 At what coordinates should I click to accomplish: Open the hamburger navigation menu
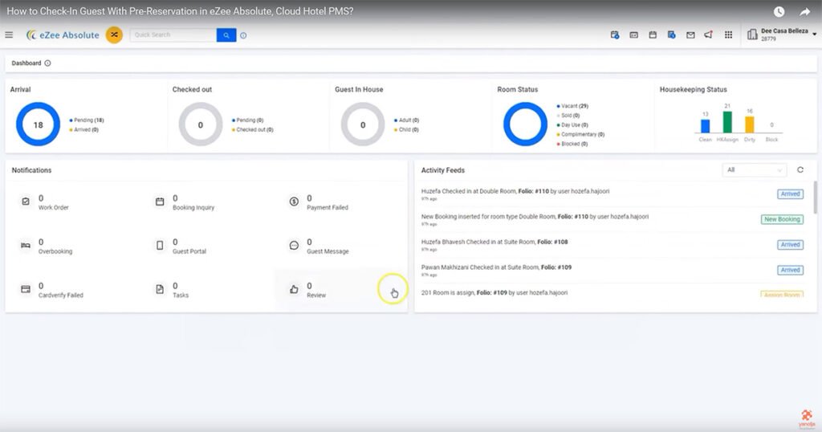[x=9, y=35]
